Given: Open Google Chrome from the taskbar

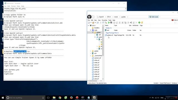Looking at the screenshot, I should pos(60,97).
